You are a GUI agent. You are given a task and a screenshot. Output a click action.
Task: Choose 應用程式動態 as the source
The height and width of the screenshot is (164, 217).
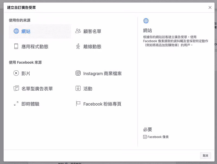point(35,47)
